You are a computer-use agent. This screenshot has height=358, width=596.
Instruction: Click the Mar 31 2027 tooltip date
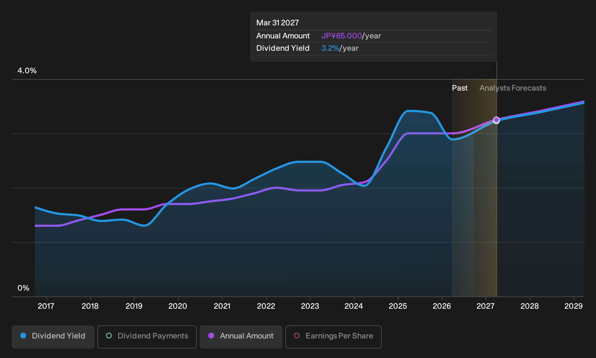[278, 23]
